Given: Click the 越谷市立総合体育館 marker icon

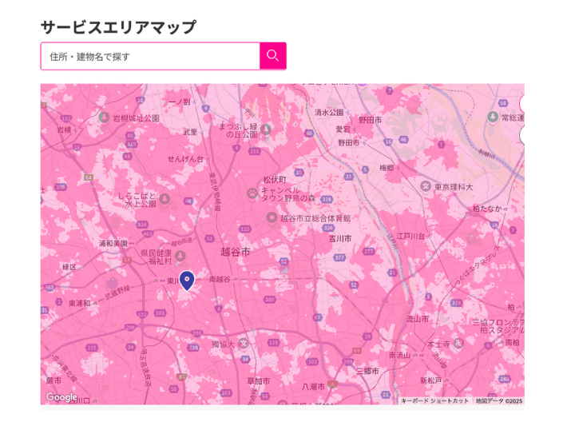Looking at the screenshot, I should coord(272,218).
